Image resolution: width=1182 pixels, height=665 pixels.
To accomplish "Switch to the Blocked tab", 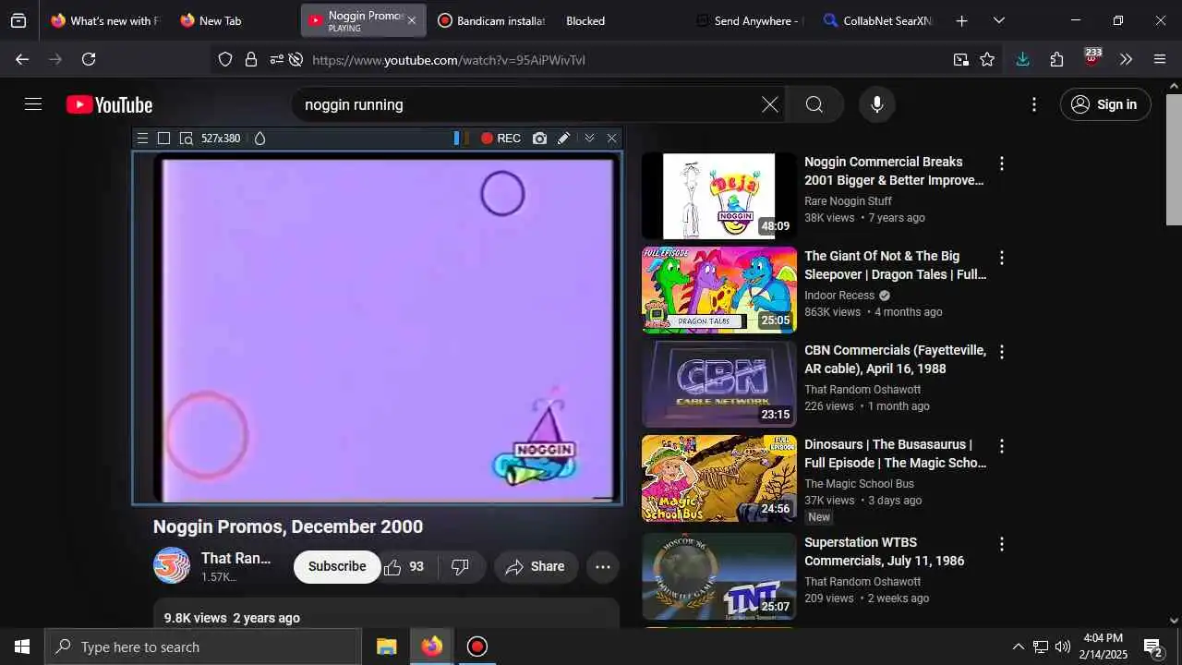I will coord(585,20).
